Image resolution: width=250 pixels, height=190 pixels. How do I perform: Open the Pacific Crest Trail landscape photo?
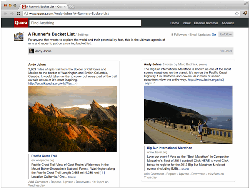(x=73, y=119)
